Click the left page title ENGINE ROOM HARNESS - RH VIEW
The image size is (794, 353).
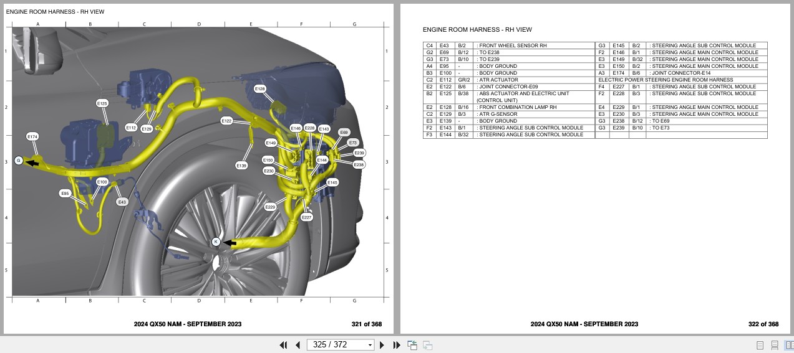55,11
